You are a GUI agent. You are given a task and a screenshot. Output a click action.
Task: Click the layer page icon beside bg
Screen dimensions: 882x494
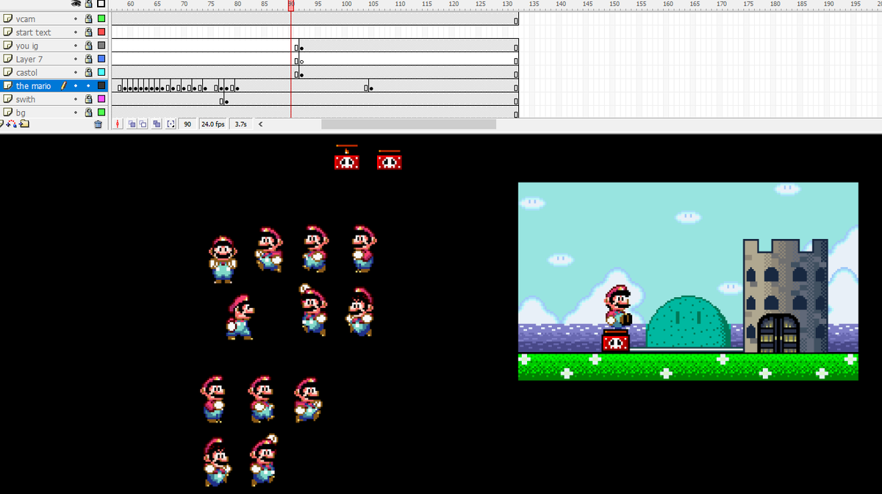coord(7,112)
